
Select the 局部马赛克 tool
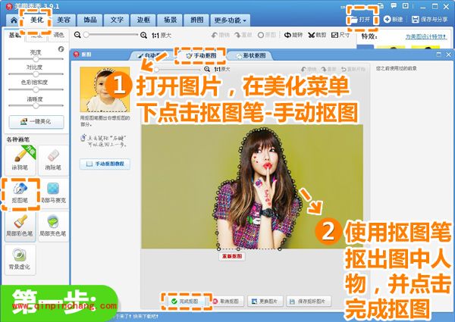[53, 193]
